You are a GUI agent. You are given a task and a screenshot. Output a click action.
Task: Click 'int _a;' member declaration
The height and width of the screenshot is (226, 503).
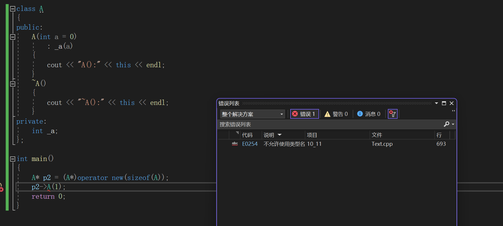tap(45, 131)
